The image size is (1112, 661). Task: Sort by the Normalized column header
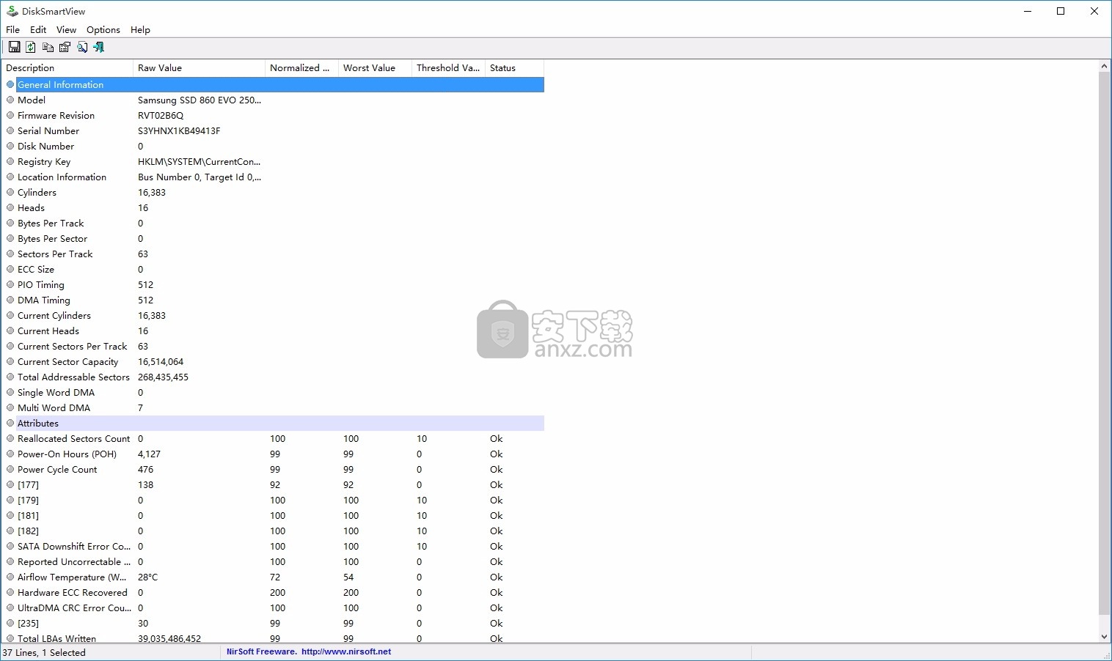tap(301, 67)
